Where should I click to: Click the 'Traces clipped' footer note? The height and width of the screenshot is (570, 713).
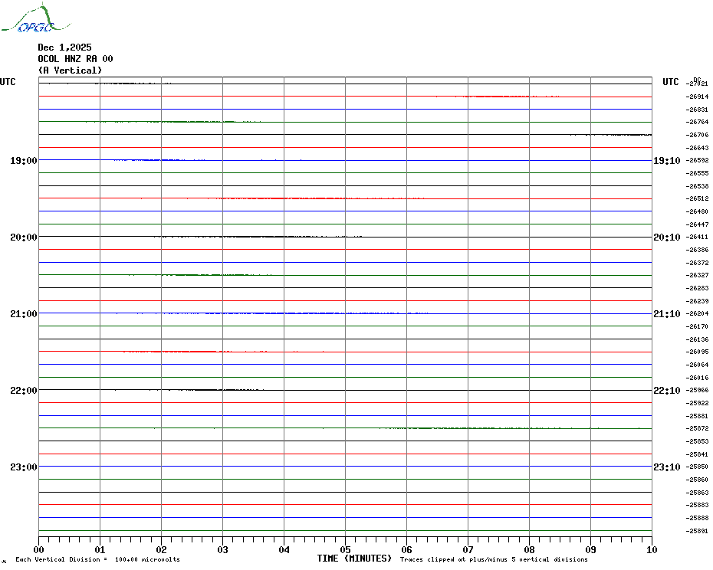(494, 560)
